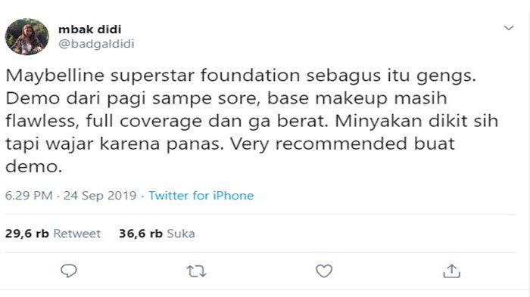Click the 6.29 PM timestamp
This screenshot has width=530, height=297.
point(29,196)
